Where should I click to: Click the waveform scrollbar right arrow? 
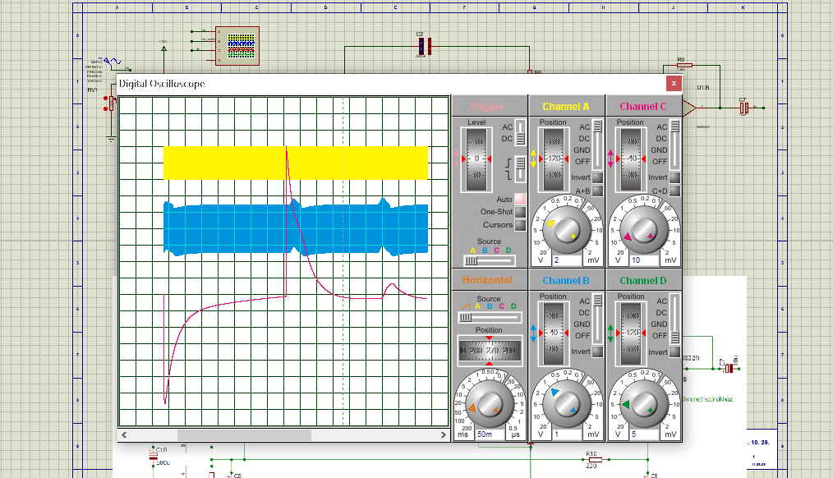pos(444,435)
